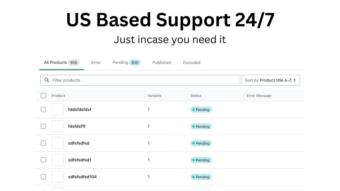Click the sort direction arrows in Sort control
Screen dimensions: 340x191
(x=295, y=80)
